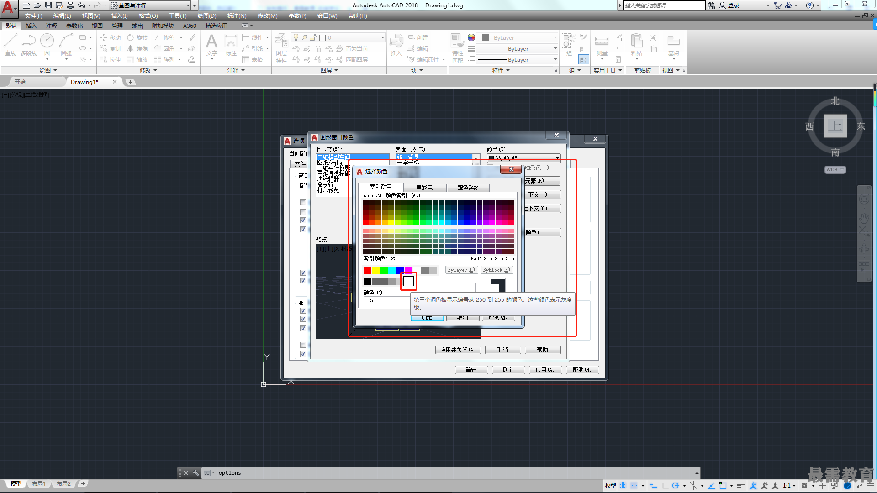Viewport: 877px width, 493px height.
Task: Click the workspace switching gear icon
Action: [804, 486]
